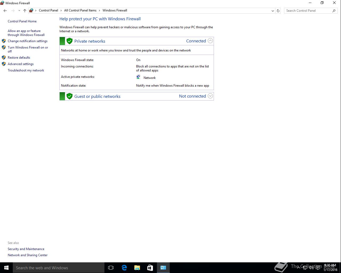The height and width of the screenshot is (273, 341).
Task: Open recent locations dropdown arrow
Action: click(x=19, y=11)
